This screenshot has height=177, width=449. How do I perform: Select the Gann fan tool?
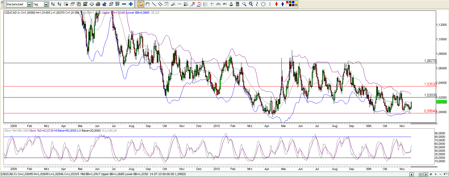186,4
